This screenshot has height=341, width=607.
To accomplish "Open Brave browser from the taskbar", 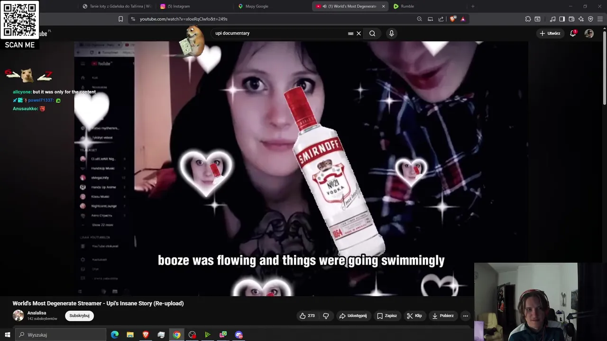I will point(146,335).
